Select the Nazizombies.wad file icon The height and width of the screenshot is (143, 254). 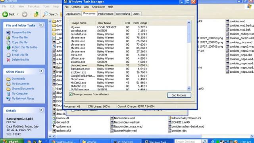tap(112, 118)
